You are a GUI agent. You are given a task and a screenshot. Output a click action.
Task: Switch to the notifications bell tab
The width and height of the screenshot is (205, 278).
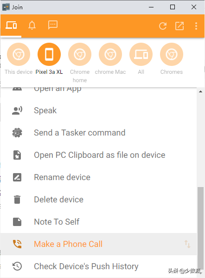pyautogui.click(x=32, y=25)
